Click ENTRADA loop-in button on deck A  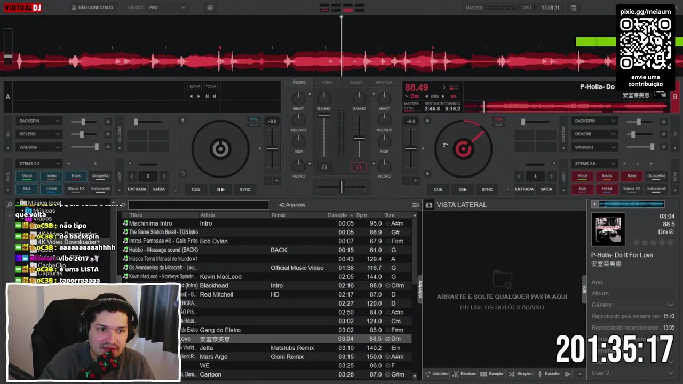tap(137, 189)
